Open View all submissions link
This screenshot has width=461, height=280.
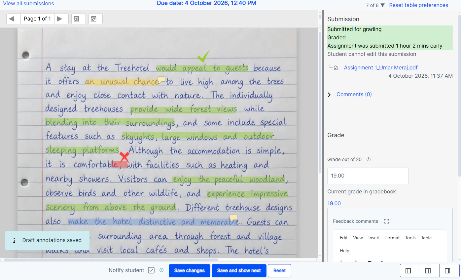pos(28,4)
